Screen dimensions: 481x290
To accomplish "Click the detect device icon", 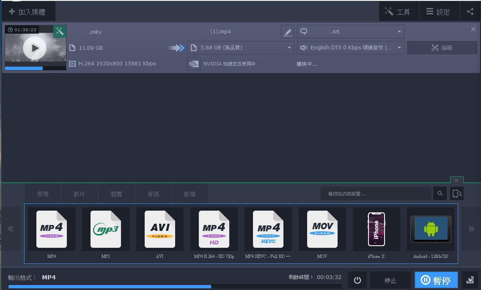I will coord(457,193).
